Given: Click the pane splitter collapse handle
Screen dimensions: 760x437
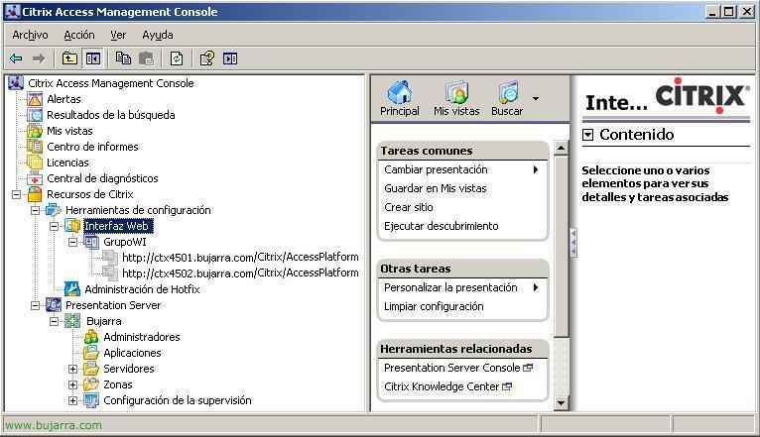Looking at the screenshot, I should 573,242.
